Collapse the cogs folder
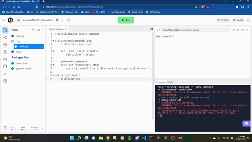Screen dimensions: 252x142 tap(18, 41)
